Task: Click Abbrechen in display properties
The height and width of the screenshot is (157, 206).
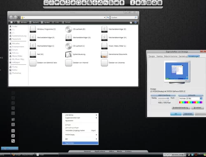Action: (188, 114)
